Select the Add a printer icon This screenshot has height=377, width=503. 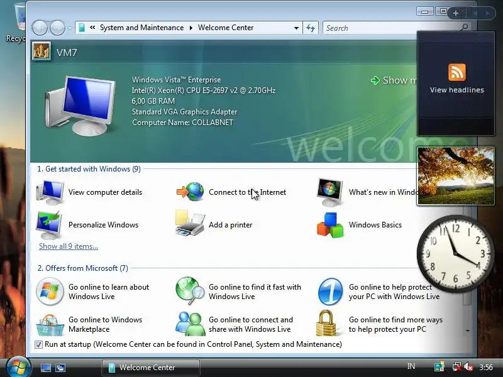[190, 224]
